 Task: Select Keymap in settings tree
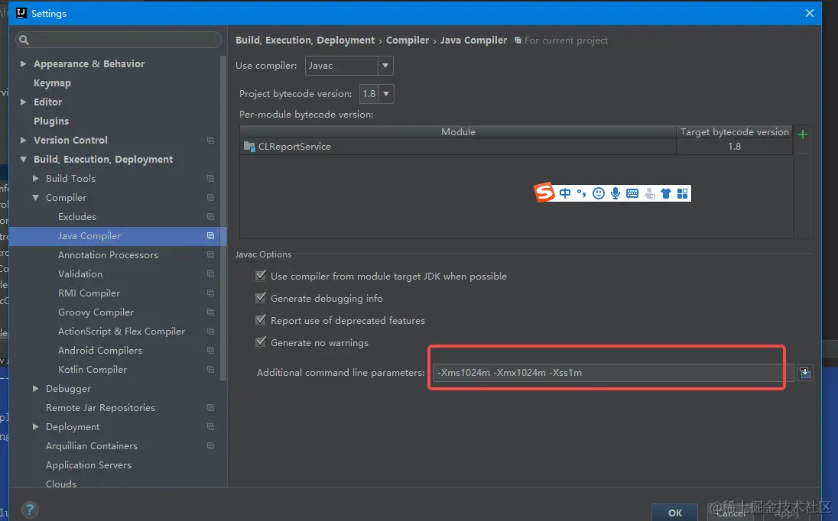tap(52, 83)
